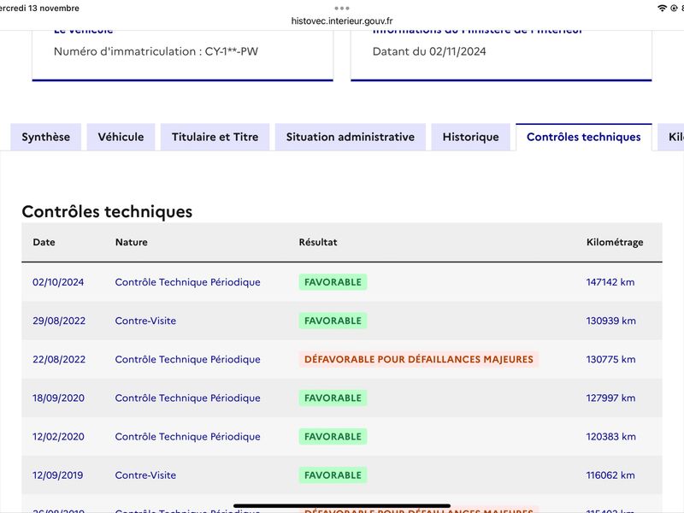Click the Date column header

pos(44,242)
